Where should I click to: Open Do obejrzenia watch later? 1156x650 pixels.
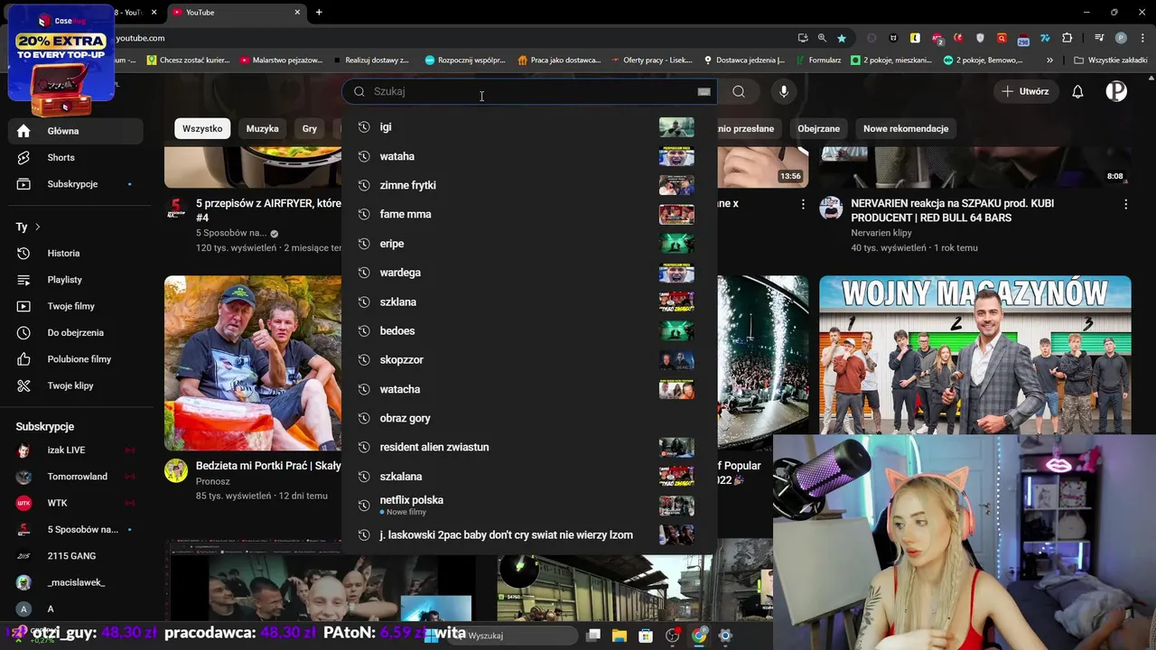coord(76,333)
